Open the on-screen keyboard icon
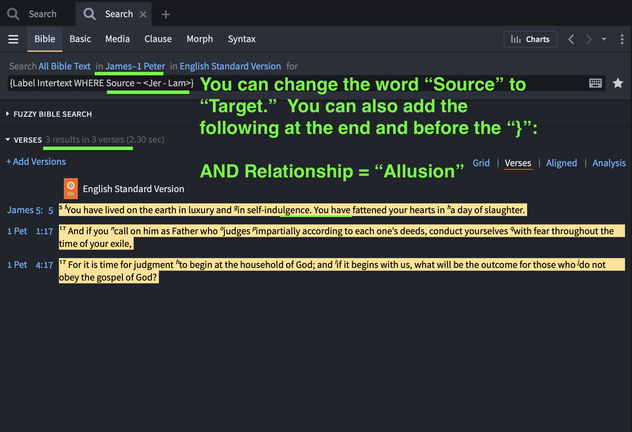Viewport: 632px width, 432px height. 596,83
